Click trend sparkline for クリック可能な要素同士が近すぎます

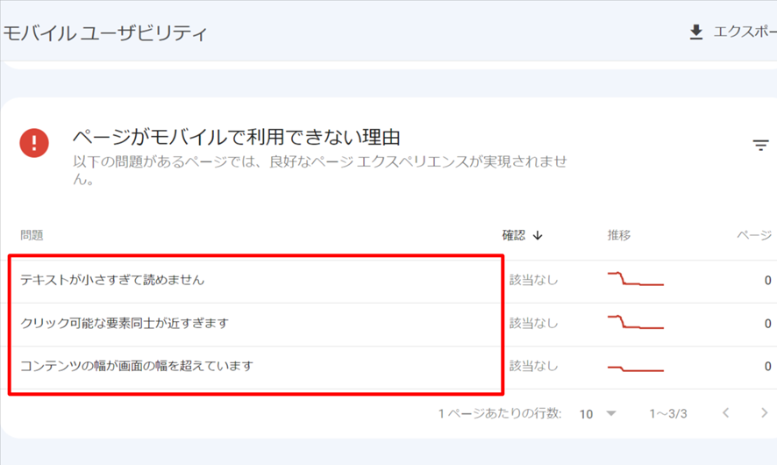pos(636,322)
